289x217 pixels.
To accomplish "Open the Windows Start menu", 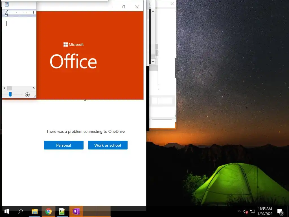I will point(7,211).
